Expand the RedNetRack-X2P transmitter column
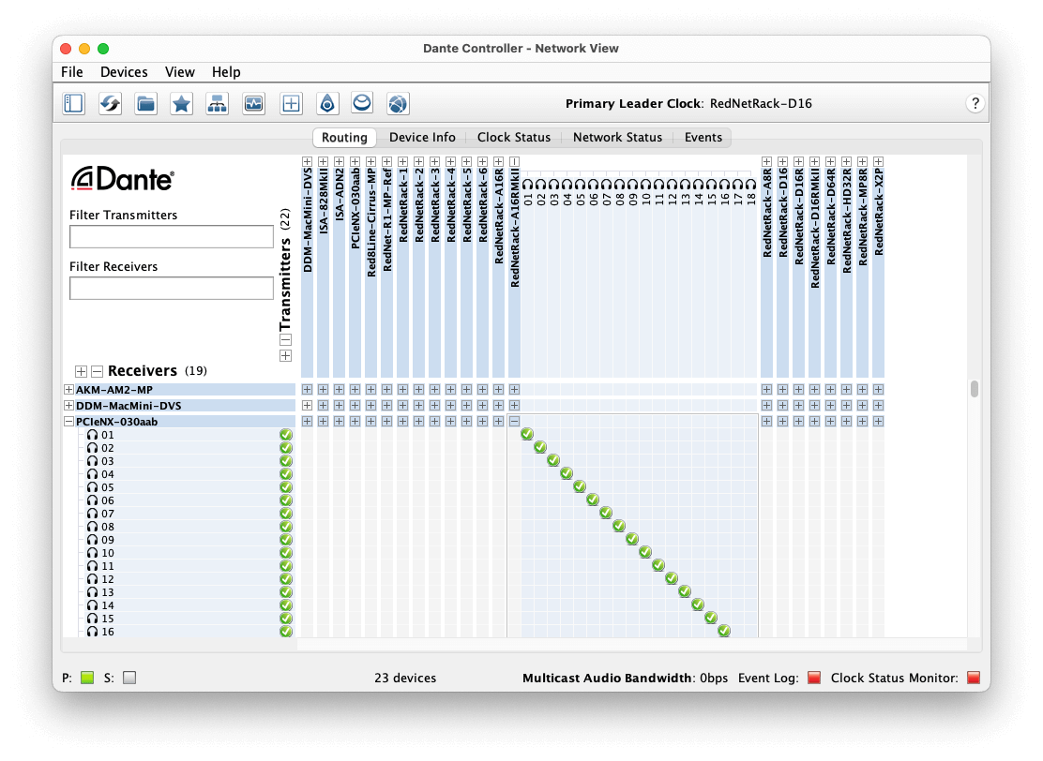 pos(878,161)
